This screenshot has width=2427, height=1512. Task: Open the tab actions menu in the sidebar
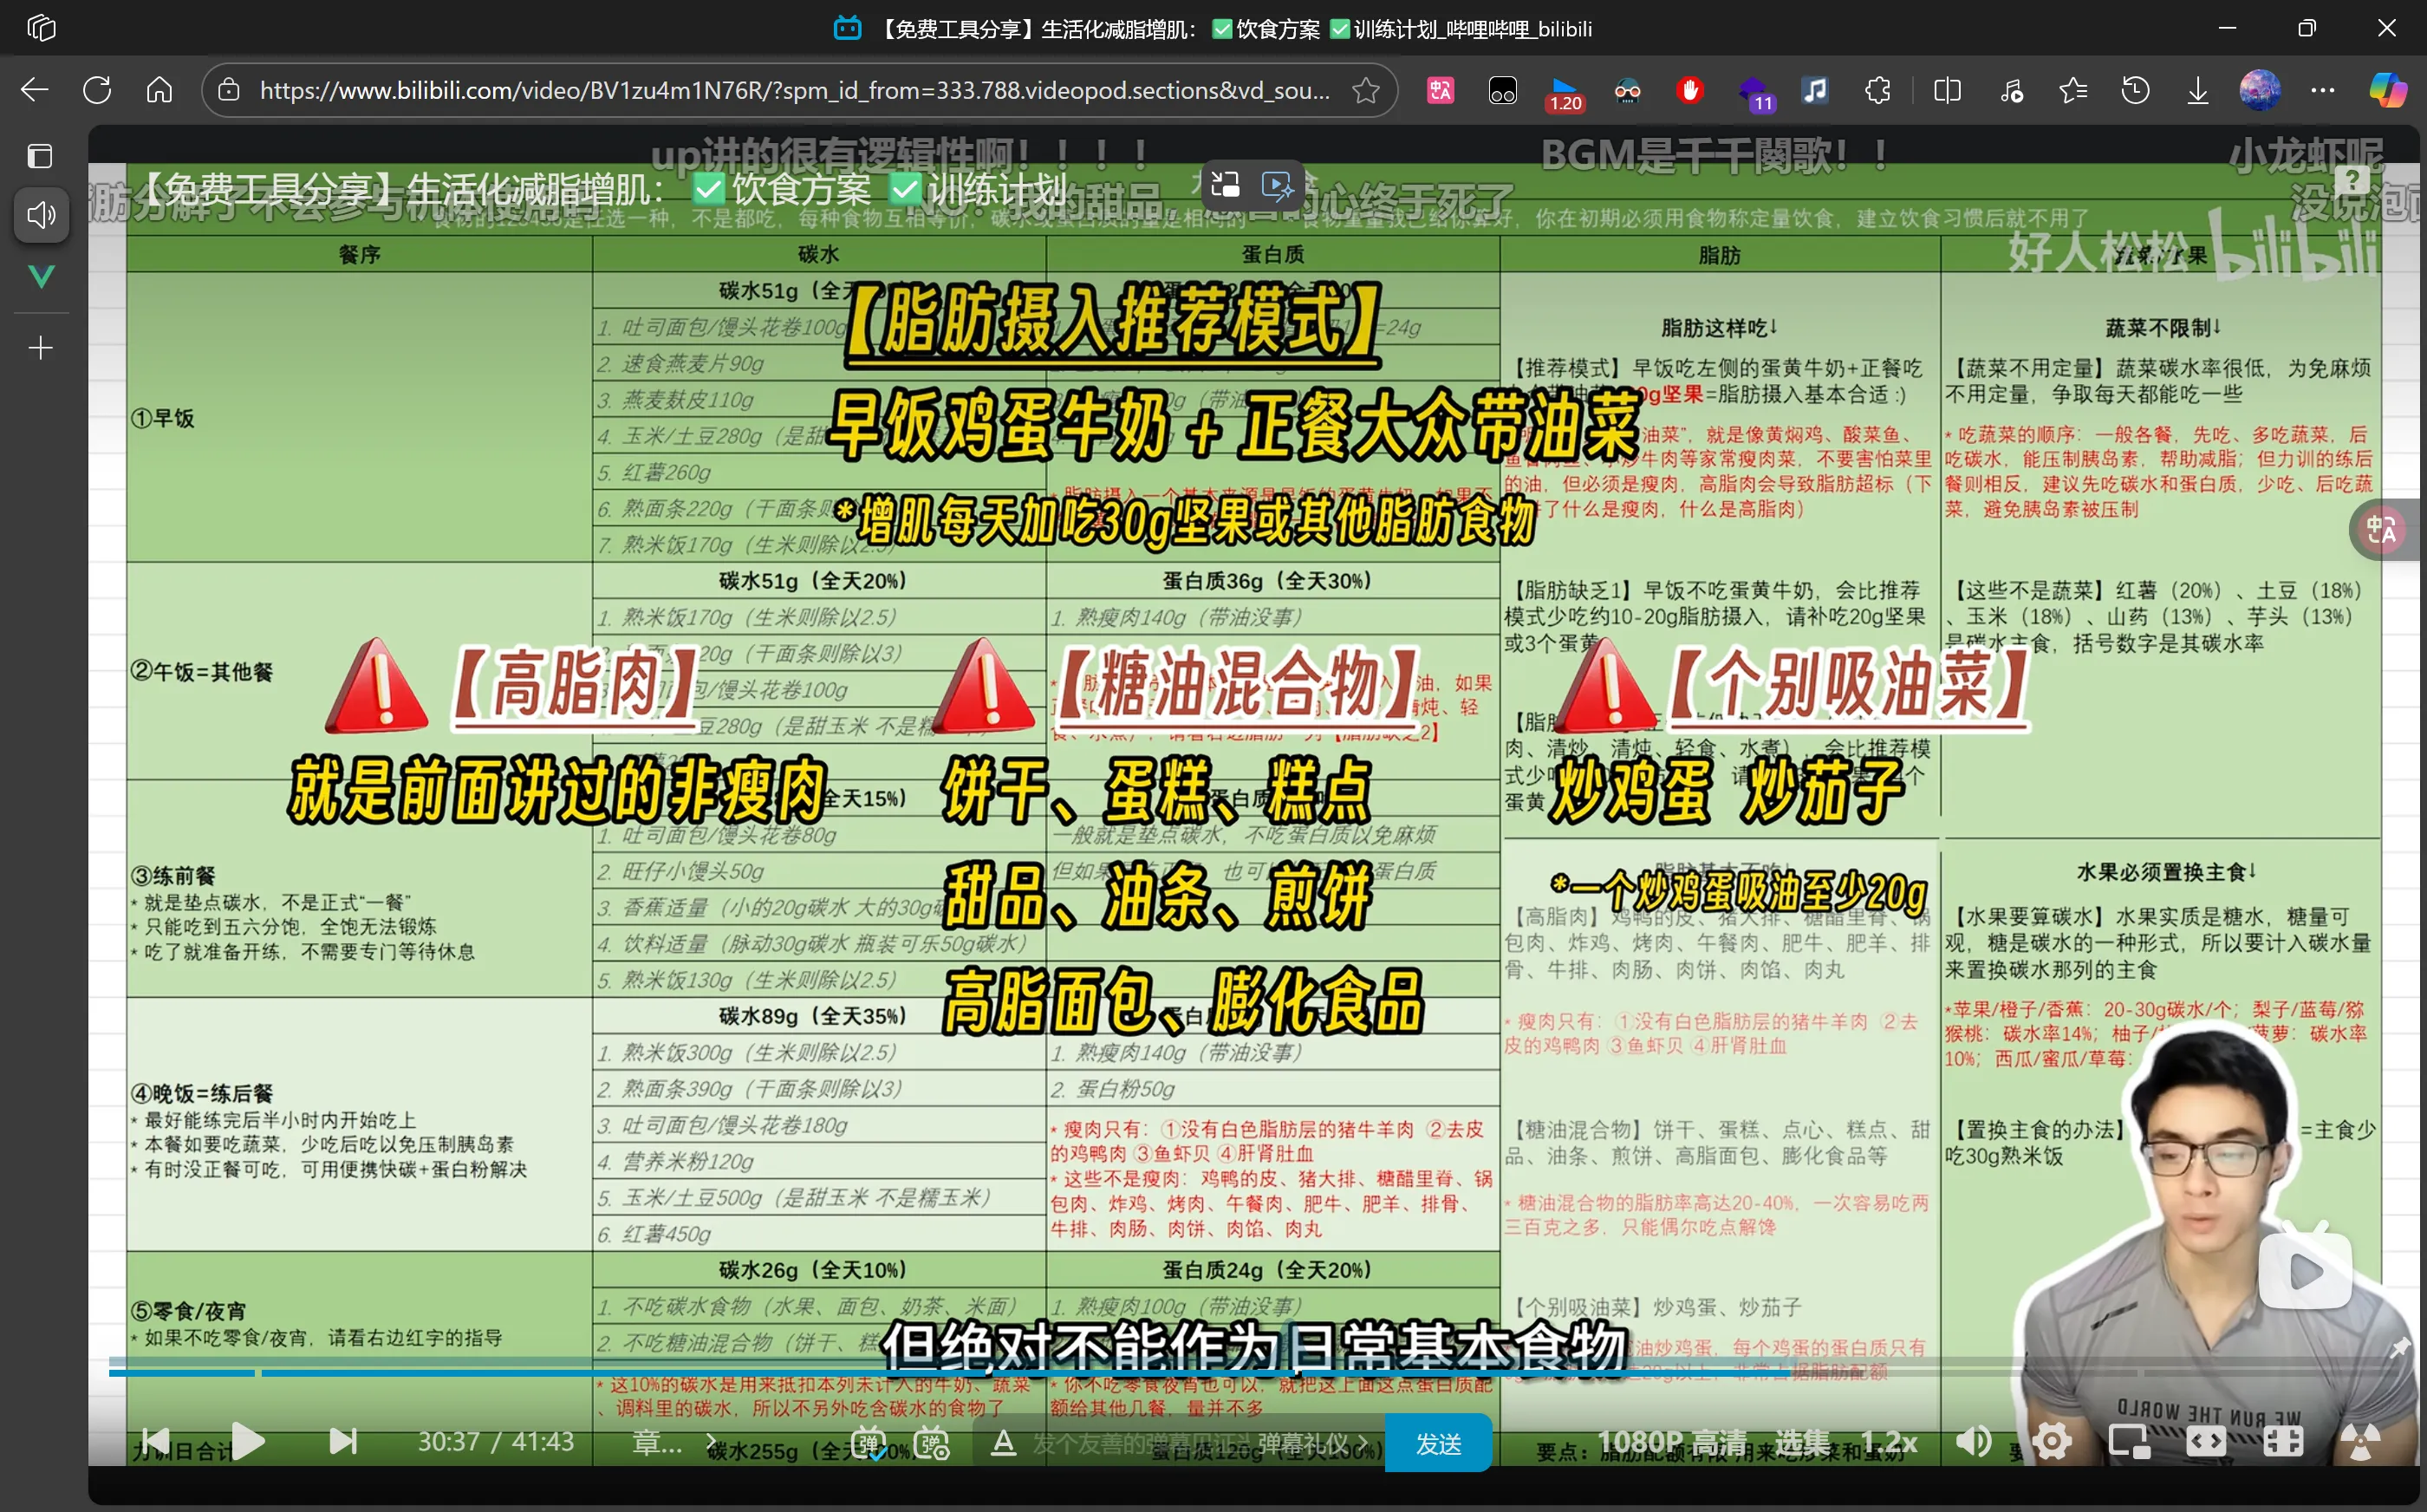[x=40, y=156]
